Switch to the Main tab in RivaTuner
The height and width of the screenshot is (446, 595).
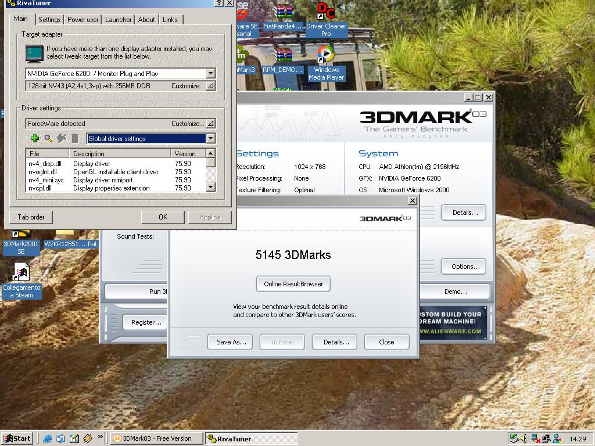pos(21,19)
